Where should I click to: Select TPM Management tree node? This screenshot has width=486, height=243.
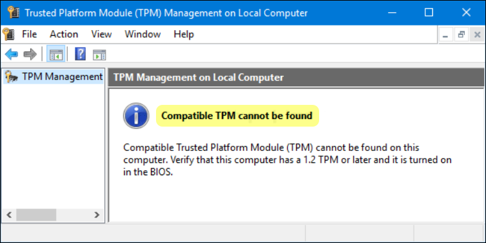[x=53, y=77]
